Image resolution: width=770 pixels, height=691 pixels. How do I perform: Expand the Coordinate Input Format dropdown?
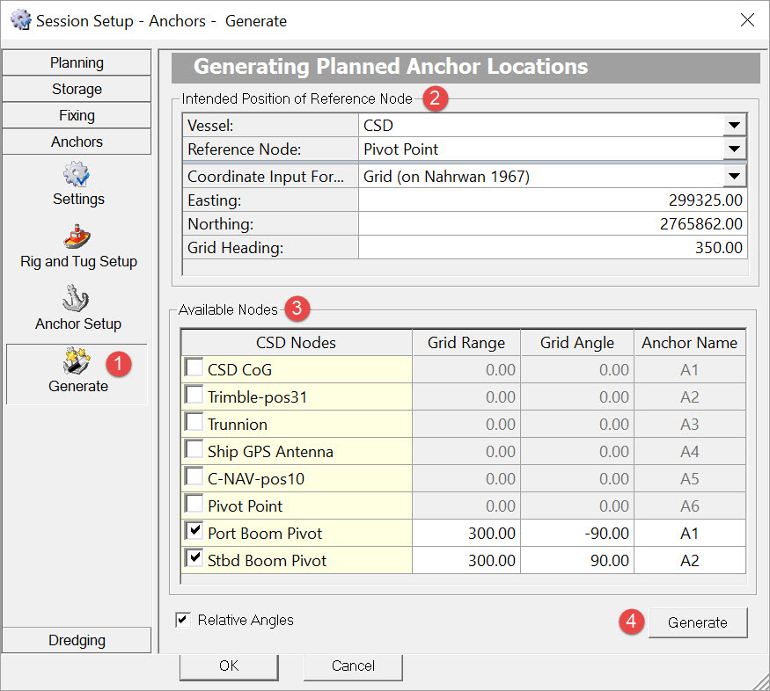point(734,177)
